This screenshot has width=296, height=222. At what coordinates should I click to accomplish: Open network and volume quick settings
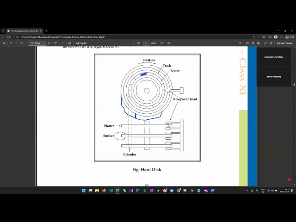272,191
